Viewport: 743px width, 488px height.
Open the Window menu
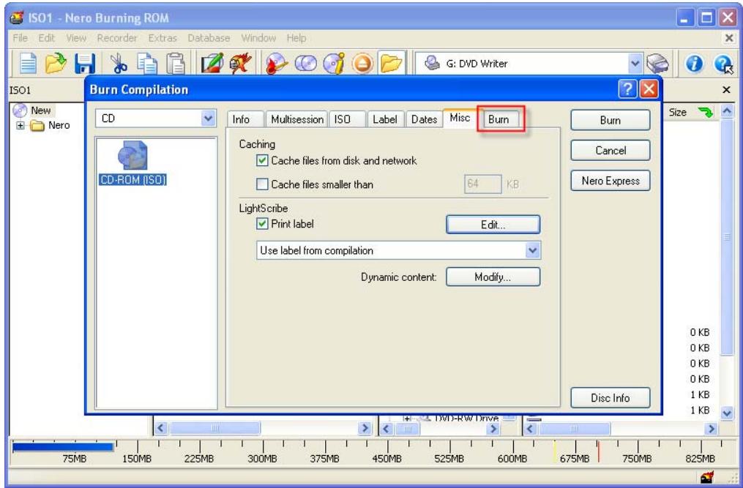click(x=258, y=38)
